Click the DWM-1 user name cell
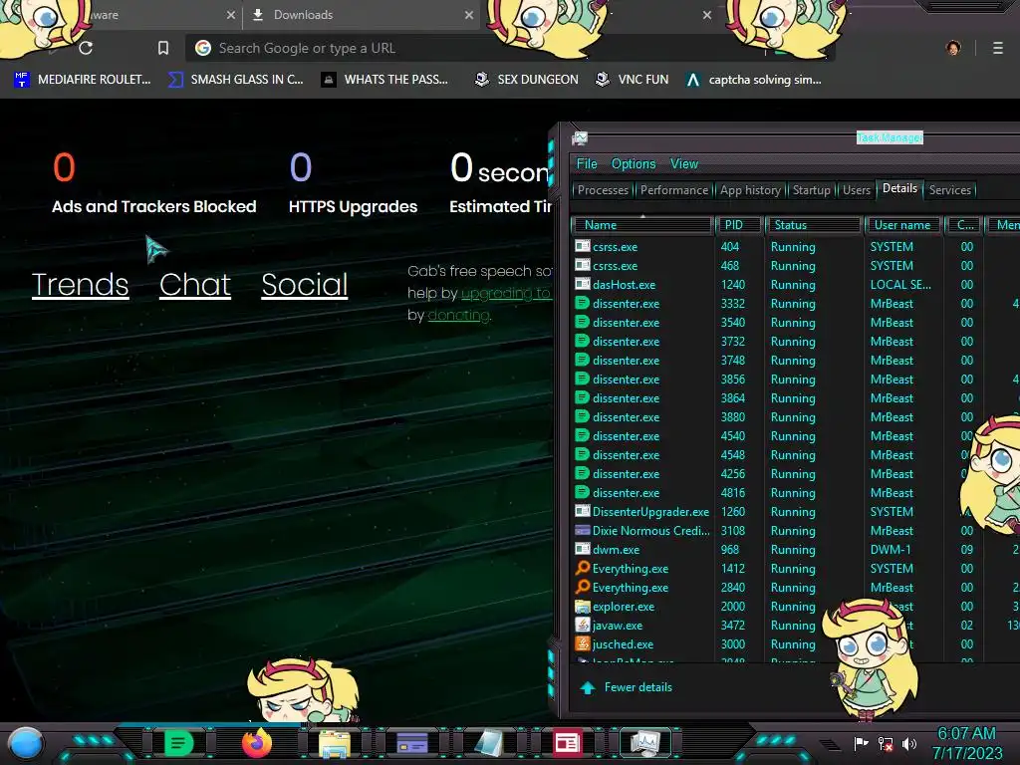The height and width of the screenshot is (765, 1020). pos(890,549)
